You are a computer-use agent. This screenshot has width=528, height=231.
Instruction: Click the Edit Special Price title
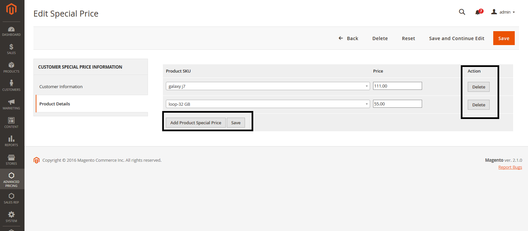tap(66, 14)
